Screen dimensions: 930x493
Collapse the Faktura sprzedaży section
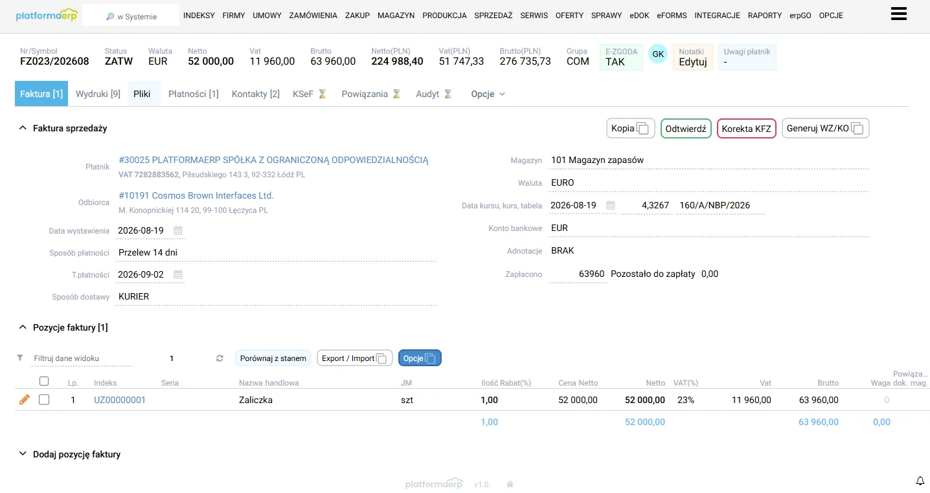[23, 128]
